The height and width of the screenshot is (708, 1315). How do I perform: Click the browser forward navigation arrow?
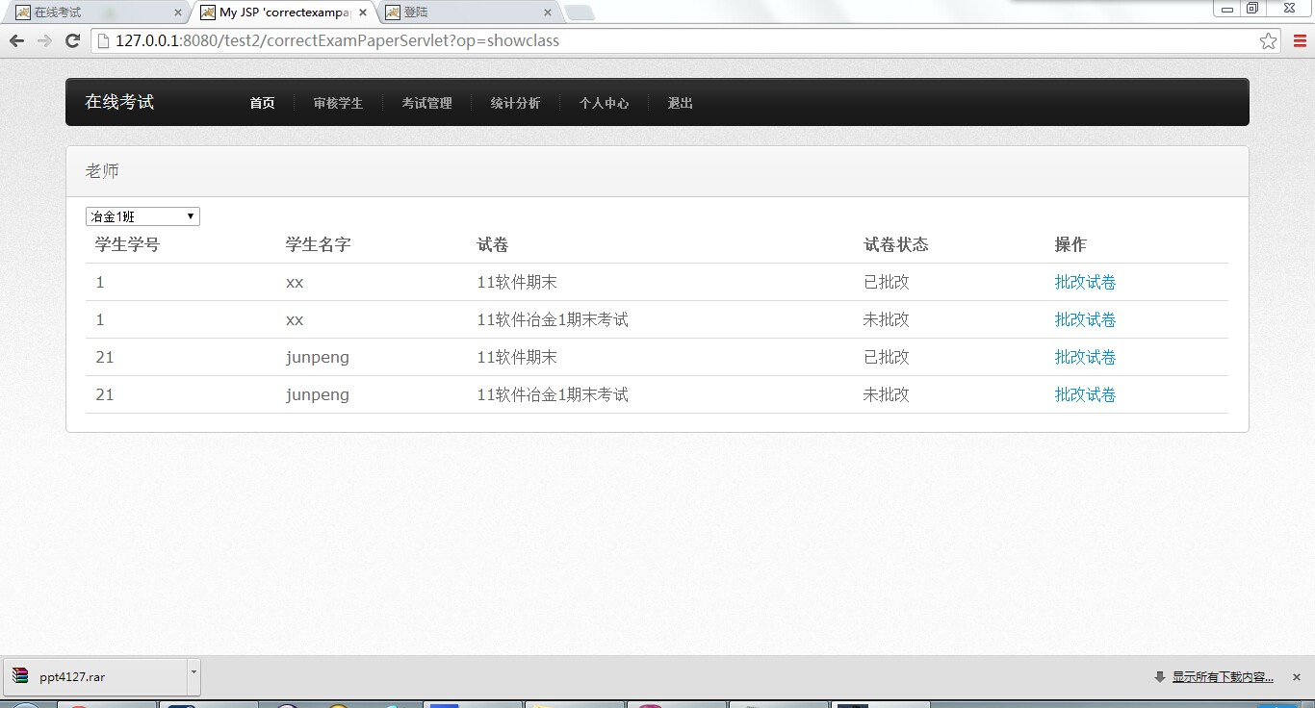[x=43, y=40]
